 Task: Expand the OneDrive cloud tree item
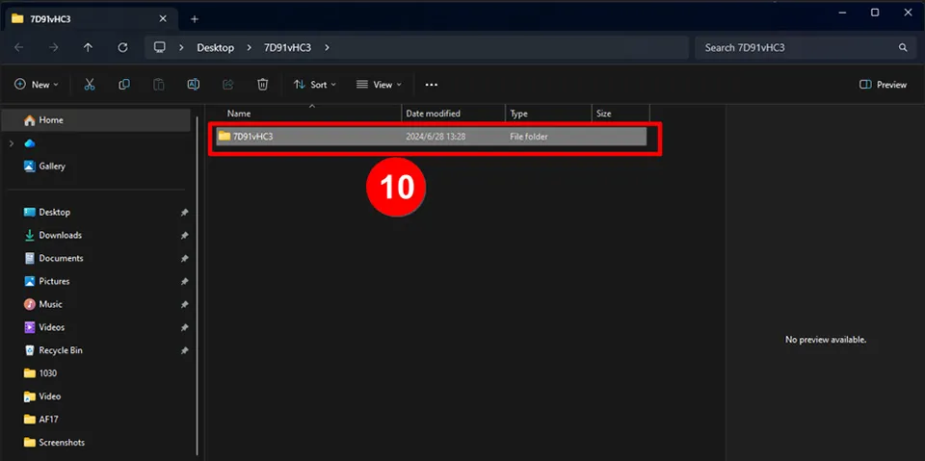tap(12, 143)
